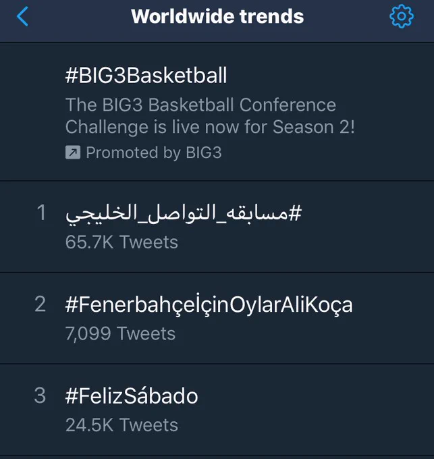Tap the word 'Worldwide' in the header

click(183, 16)
